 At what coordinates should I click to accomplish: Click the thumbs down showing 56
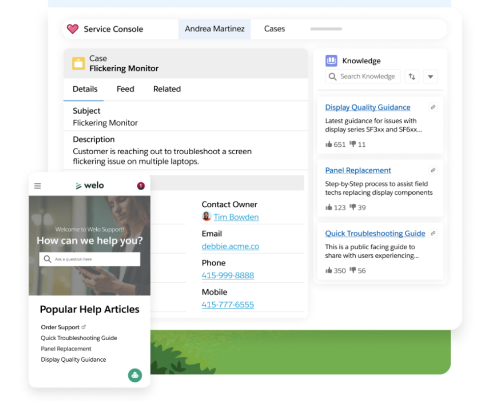(x=353, y=270)
